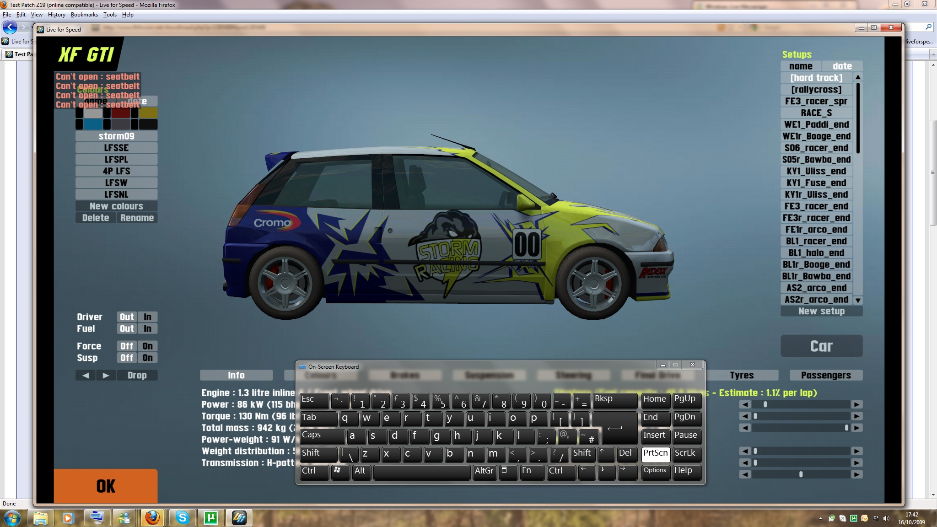Switch Susp to Off
The image size is (937, 527).
(127, 358)
